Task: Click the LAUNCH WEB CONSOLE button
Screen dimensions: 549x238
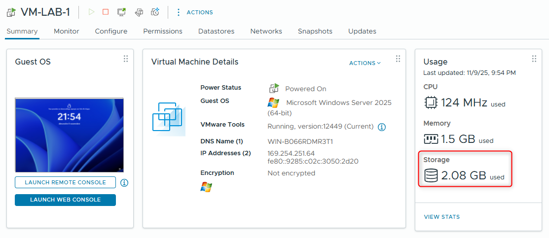Action: click(65, 200)
